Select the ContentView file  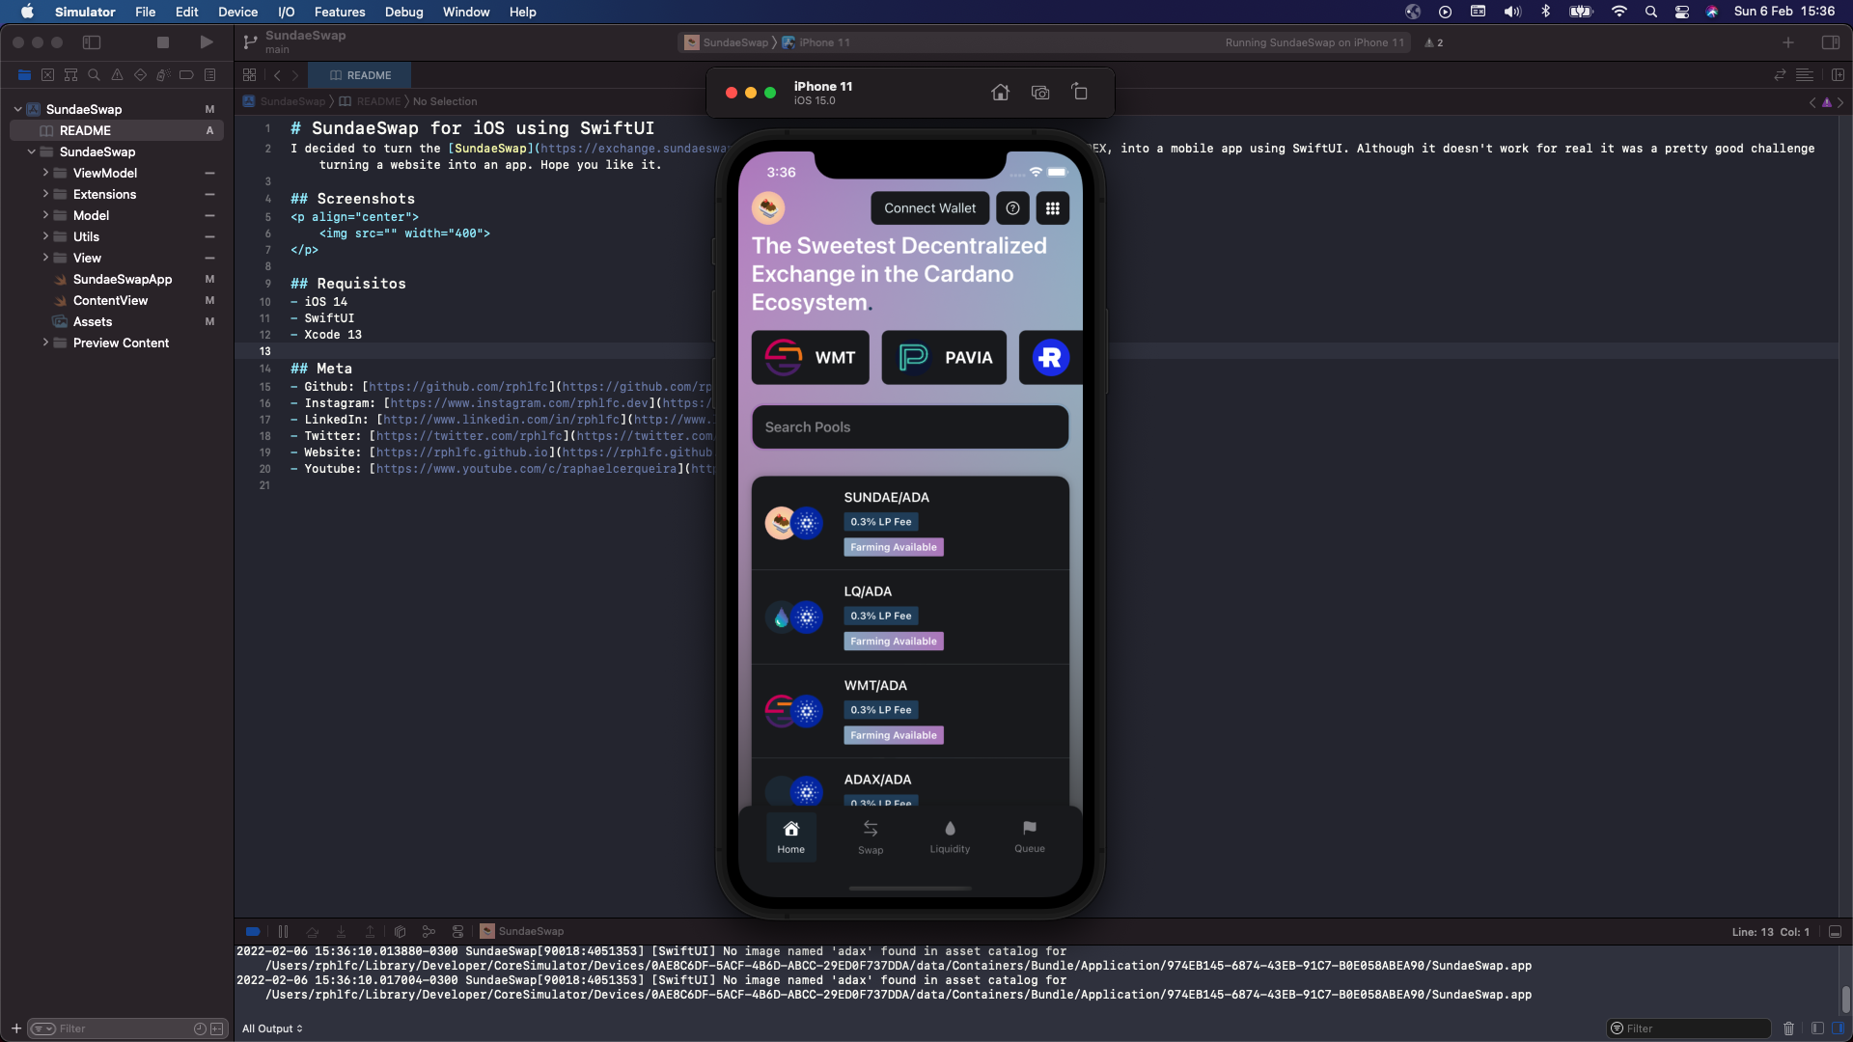click(117, 301)
